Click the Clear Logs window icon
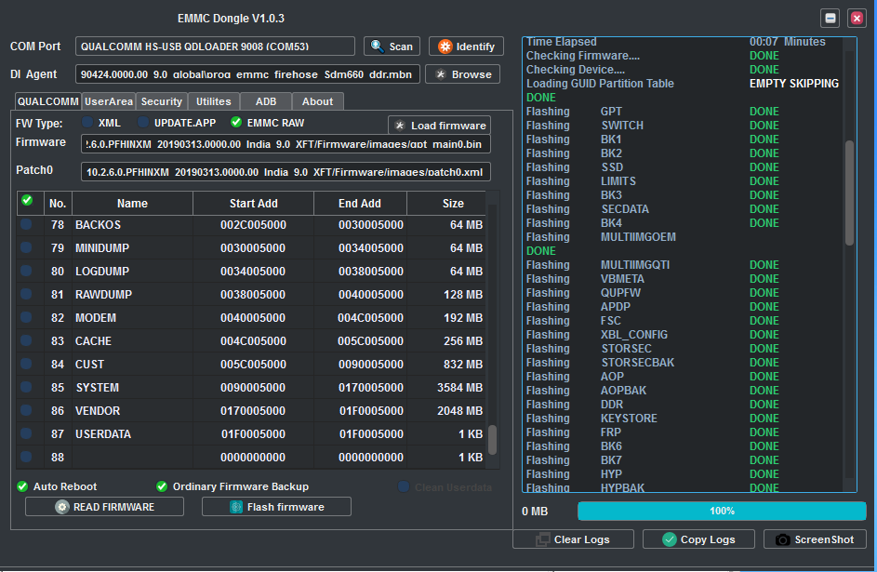 pos(542,539)
